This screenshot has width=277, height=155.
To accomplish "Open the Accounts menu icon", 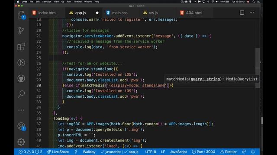I will click(21, 126).
